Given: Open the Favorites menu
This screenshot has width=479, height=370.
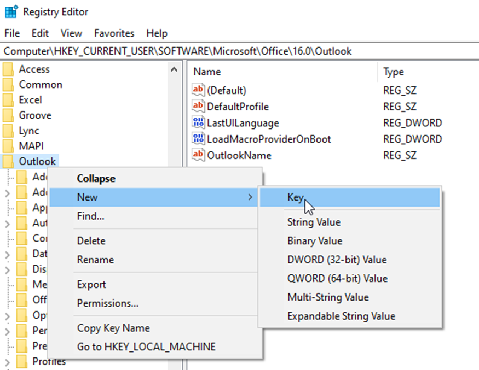Looking at the screenshot, I should pos(114,33).
